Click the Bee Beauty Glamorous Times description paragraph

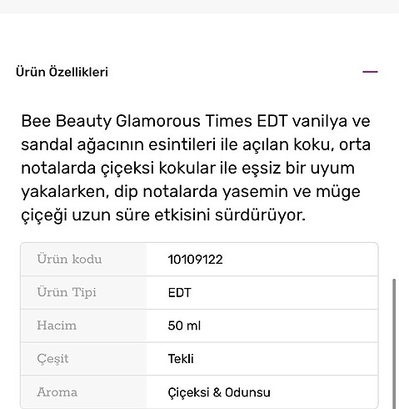point(196,168)
